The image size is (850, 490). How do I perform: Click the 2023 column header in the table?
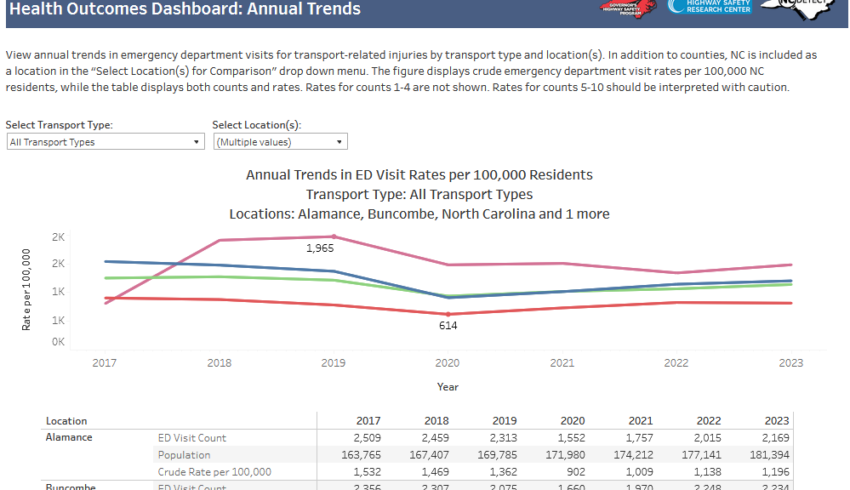[777, 421]
